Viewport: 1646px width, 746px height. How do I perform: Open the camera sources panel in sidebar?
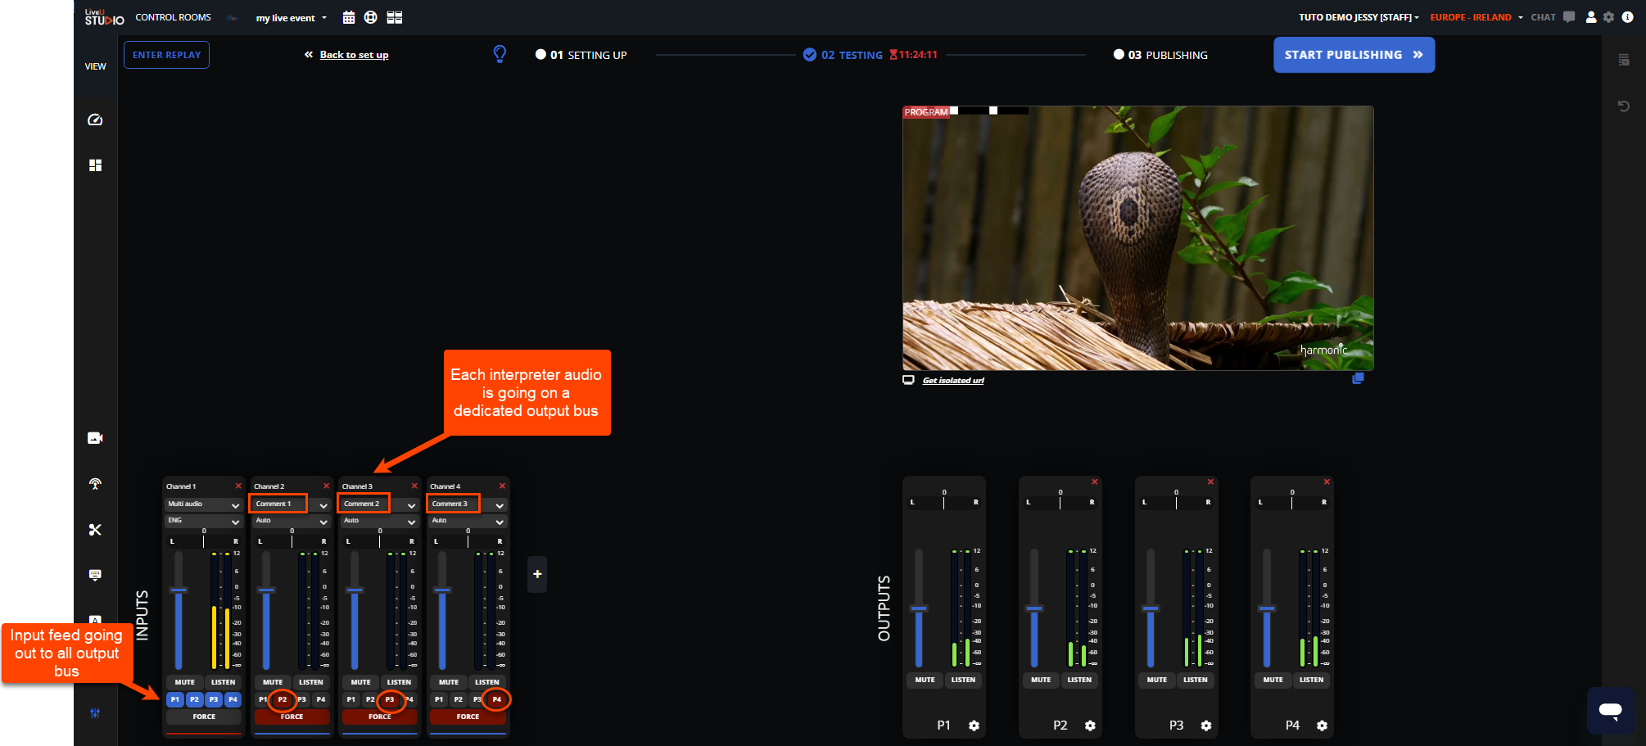[x=95, y=438]
